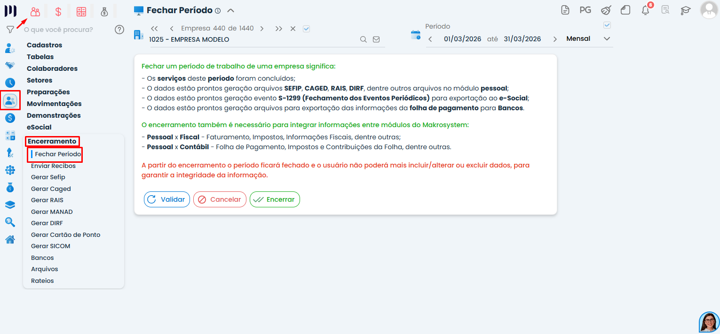Click the Validar button

167,199
